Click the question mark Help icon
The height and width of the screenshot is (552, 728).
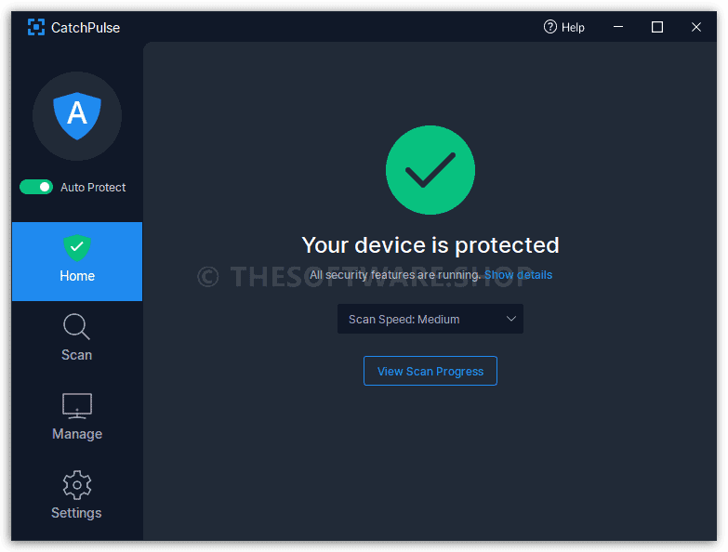tap(550, 27)
